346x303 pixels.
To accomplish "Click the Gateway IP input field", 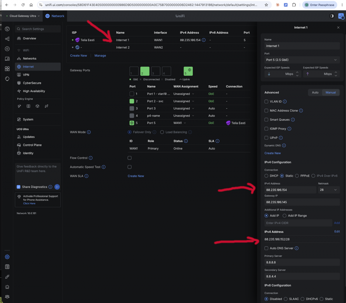I will (302, 202).
